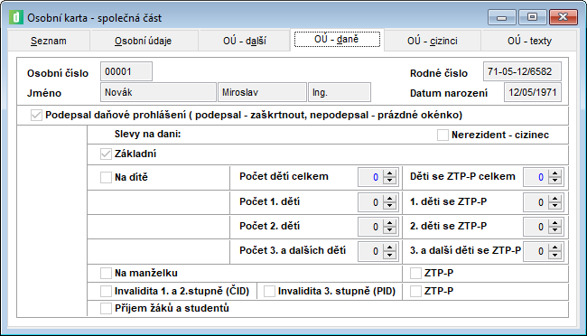Screen dimensions: 587x336
Task: Decrease Počet 2. dětí with down arrow
Action: (x=390, y=230)
